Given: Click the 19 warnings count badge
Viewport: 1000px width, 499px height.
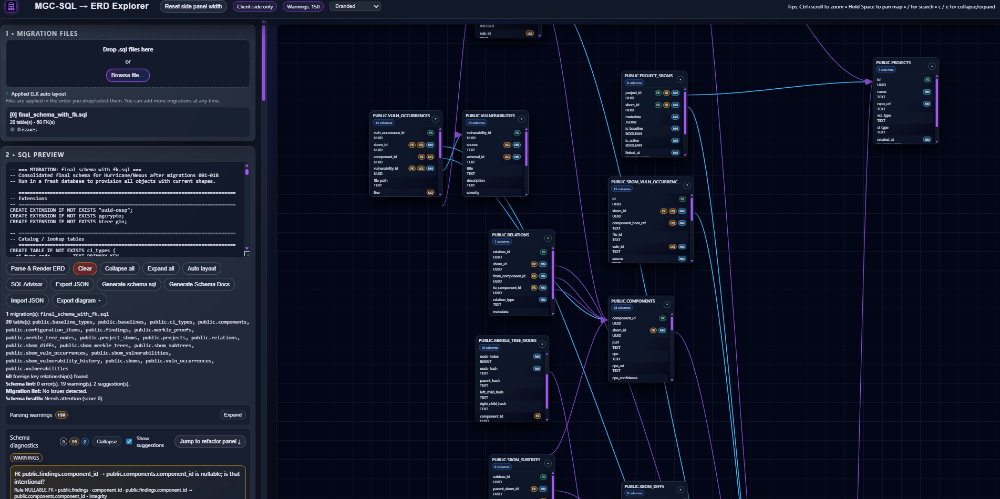Looking at the screenshot, I should click(74, 442).
